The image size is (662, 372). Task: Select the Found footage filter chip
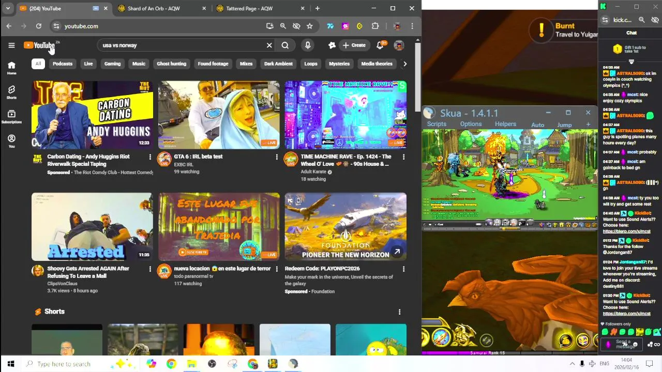tap(213, 64)
